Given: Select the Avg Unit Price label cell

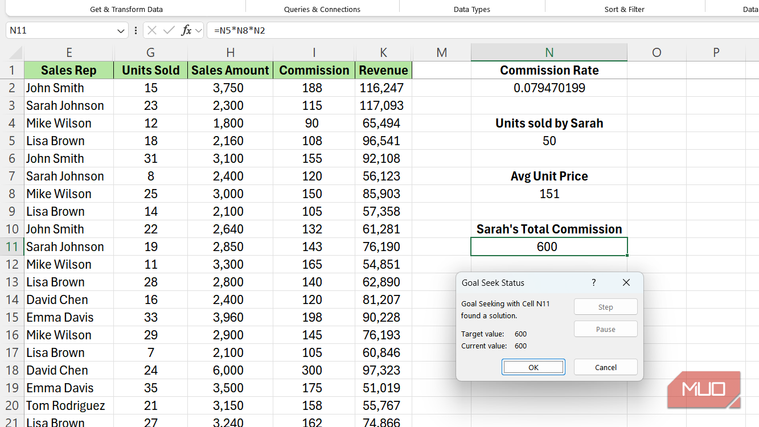Looking at the screenshot, I should pos(549,176).
